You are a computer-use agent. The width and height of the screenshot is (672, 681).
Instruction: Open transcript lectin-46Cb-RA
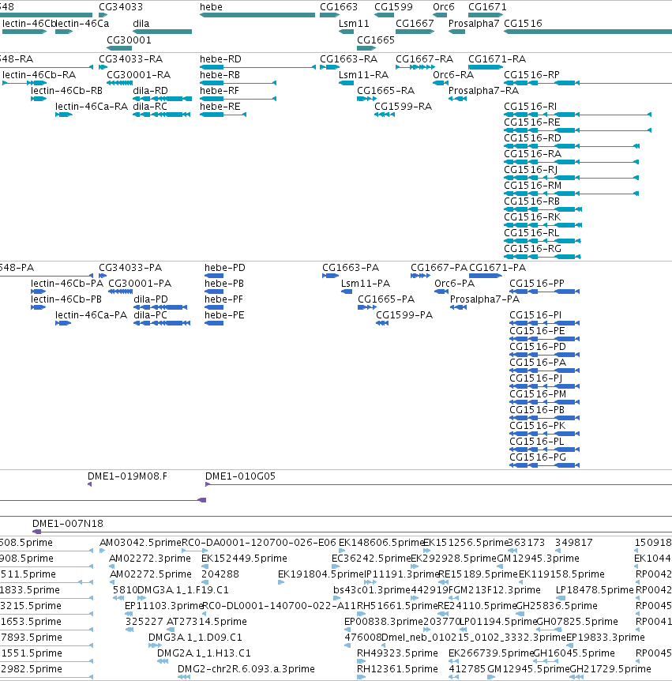[39, 75]
